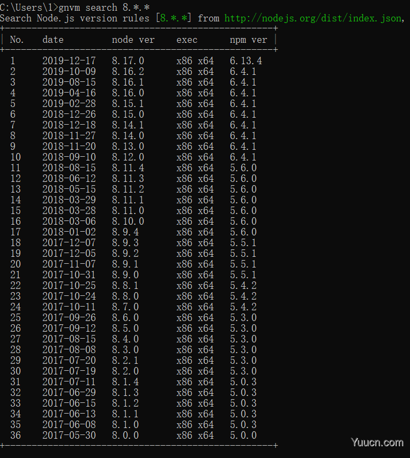Image resolution: width=410 pixels, height=458 pixels.
Task: Click npm version 6.13.4
Action: (x=246, y=61)
